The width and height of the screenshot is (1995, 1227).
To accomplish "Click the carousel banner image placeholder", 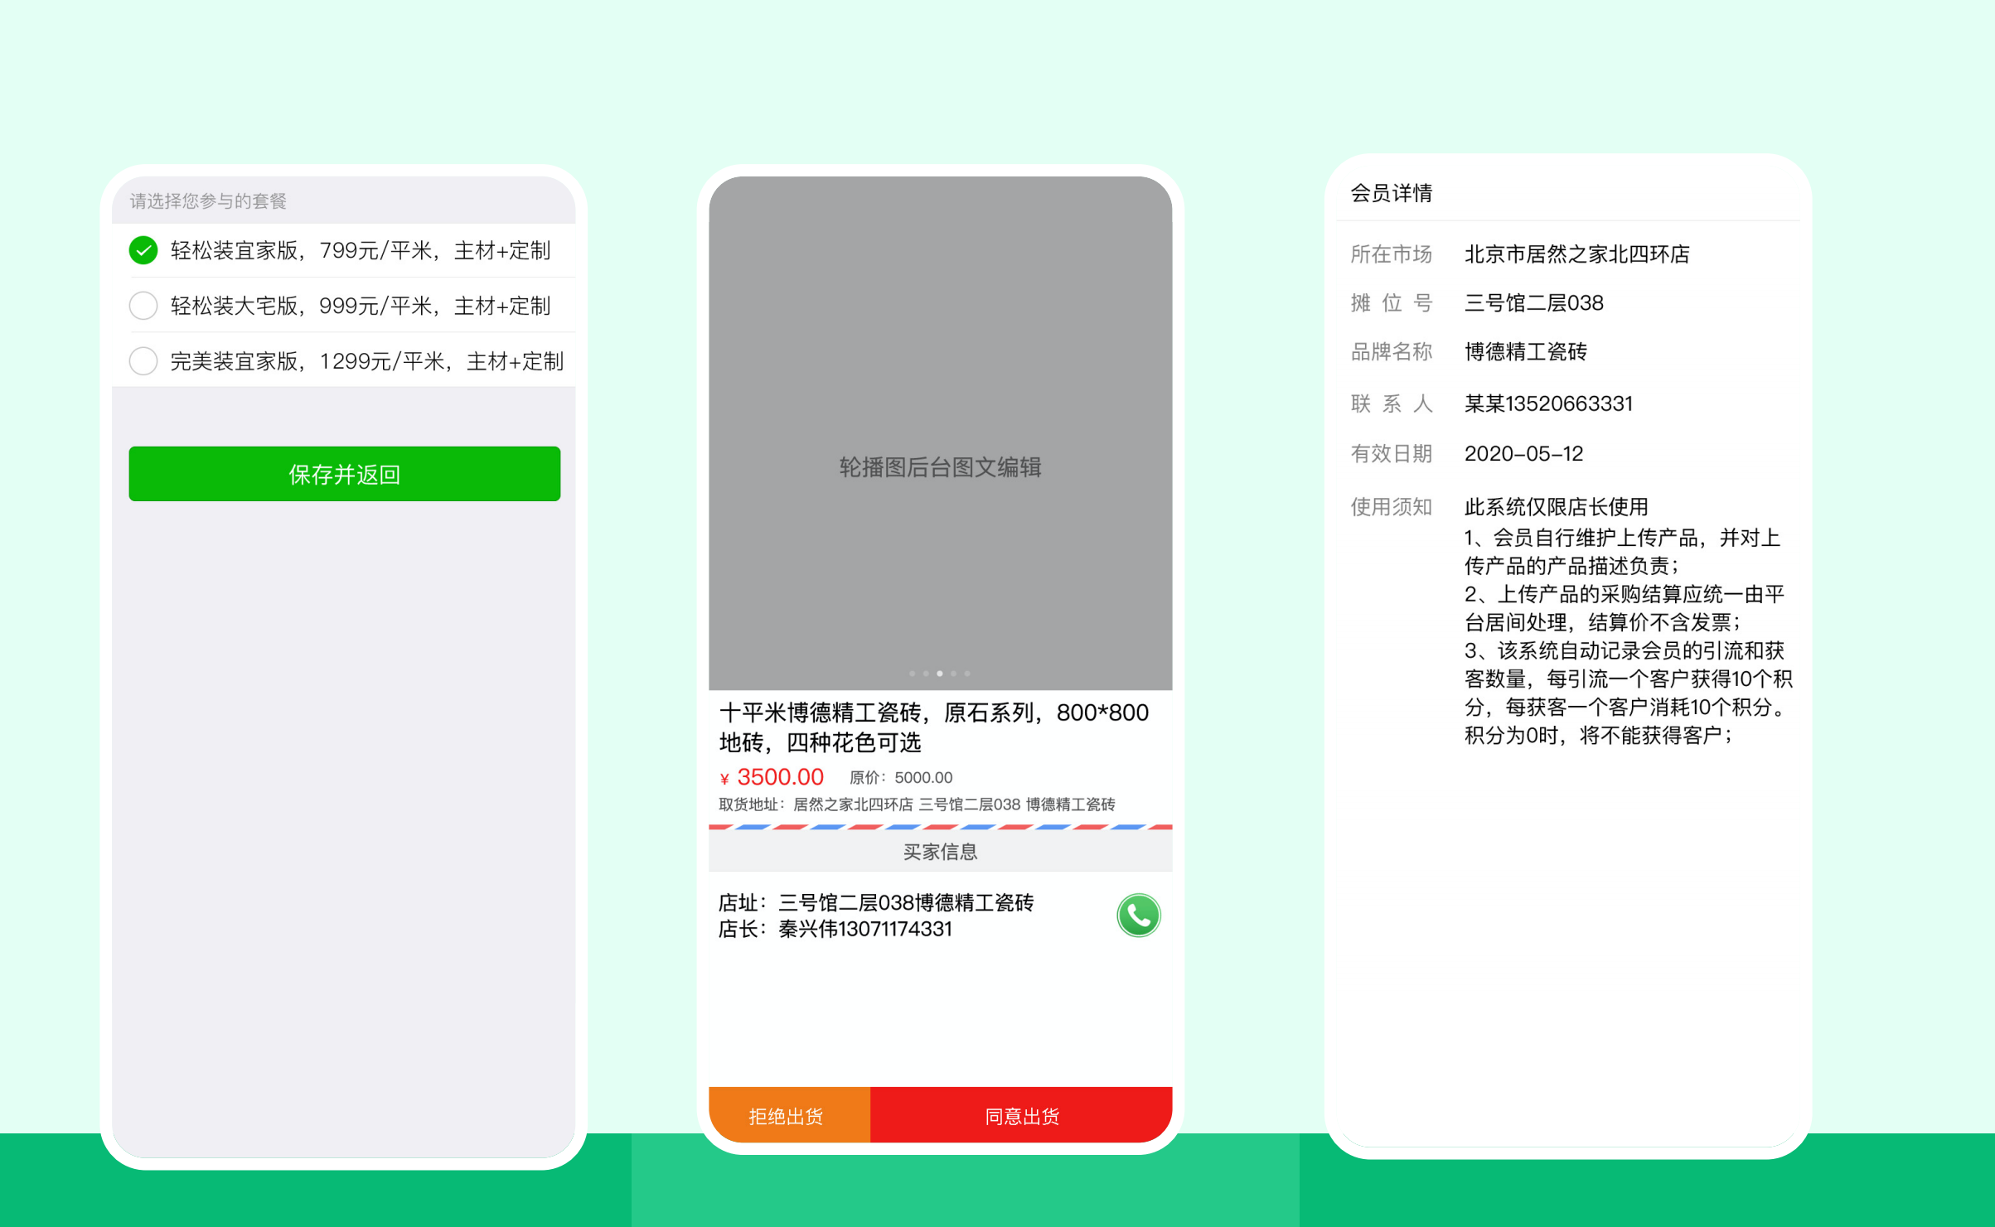I will click(940, 431).
